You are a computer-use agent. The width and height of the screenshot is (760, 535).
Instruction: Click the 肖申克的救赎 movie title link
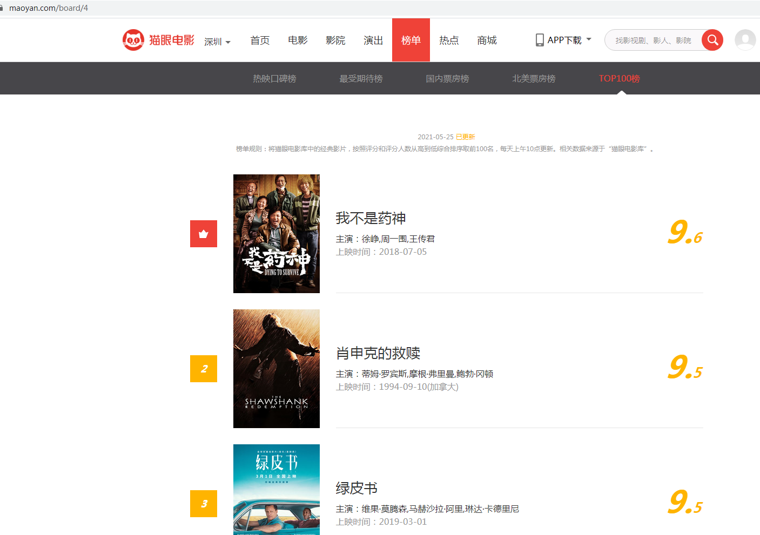point(378,353)
